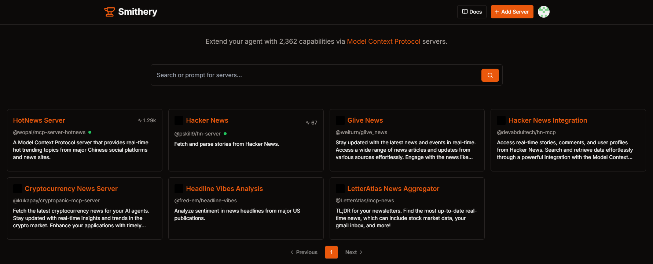Click the Smithery anvil logo icon
Image resolution: width=653 pixels, height=264 pixels.
pos(109,12)
